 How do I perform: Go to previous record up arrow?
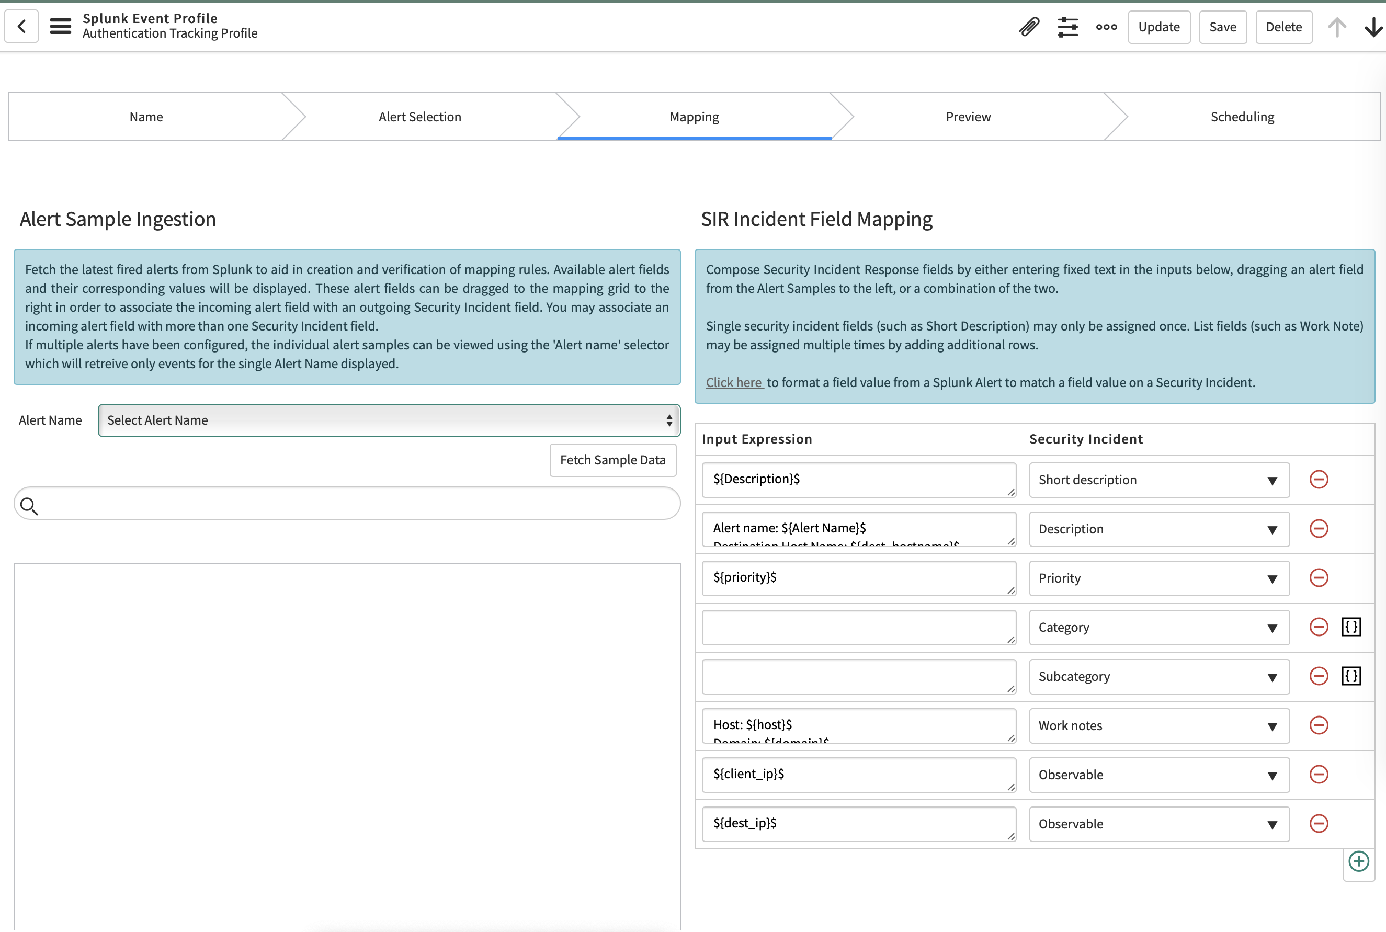coord(1337,27)
